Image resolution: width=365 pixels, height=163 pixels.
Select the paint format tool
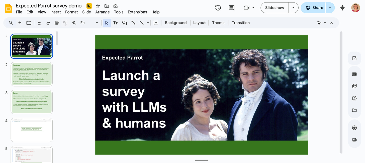[65, 23]
